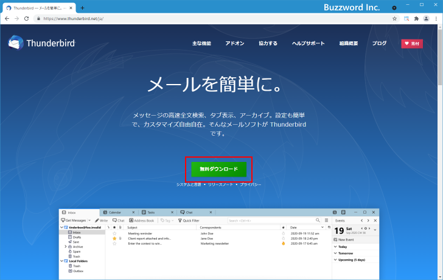Click Get Messages in the preview toolbar
Image resolution: width=443 pixels, height=280 pixels.
pyautogui.click(x=74, y=220)
